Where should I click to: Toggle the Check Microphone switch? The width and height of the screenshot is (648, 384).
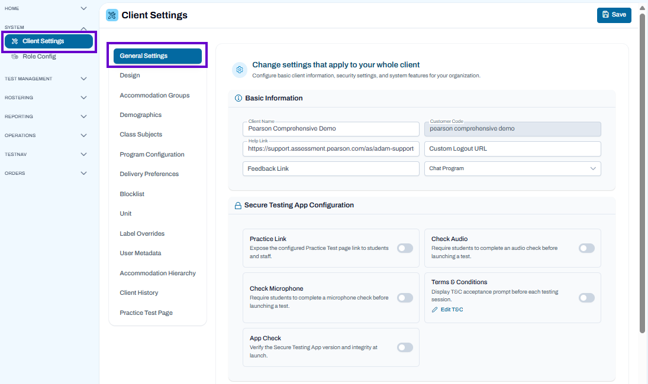click(x=405, y=298)
